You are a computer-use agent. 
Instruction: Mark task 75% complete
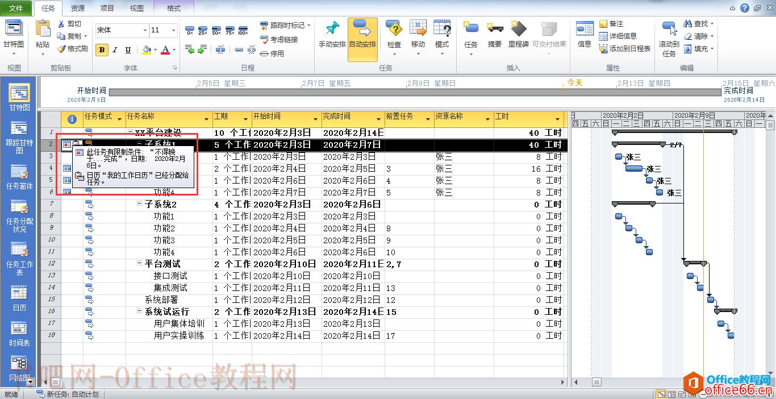(230, 30)
